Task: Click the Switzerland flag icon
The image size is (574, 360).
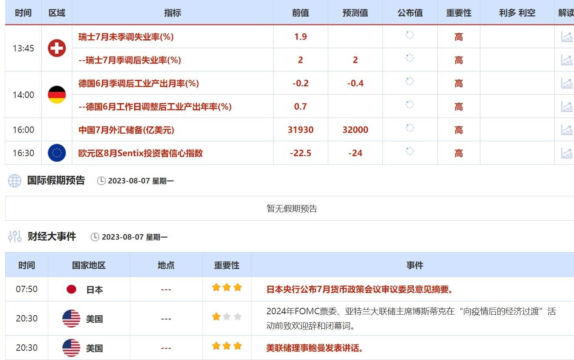Action: (x=57, y=48)
